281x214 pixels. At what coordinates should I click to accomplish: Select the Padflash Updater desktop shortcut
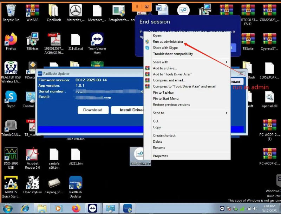click(76, 183)
